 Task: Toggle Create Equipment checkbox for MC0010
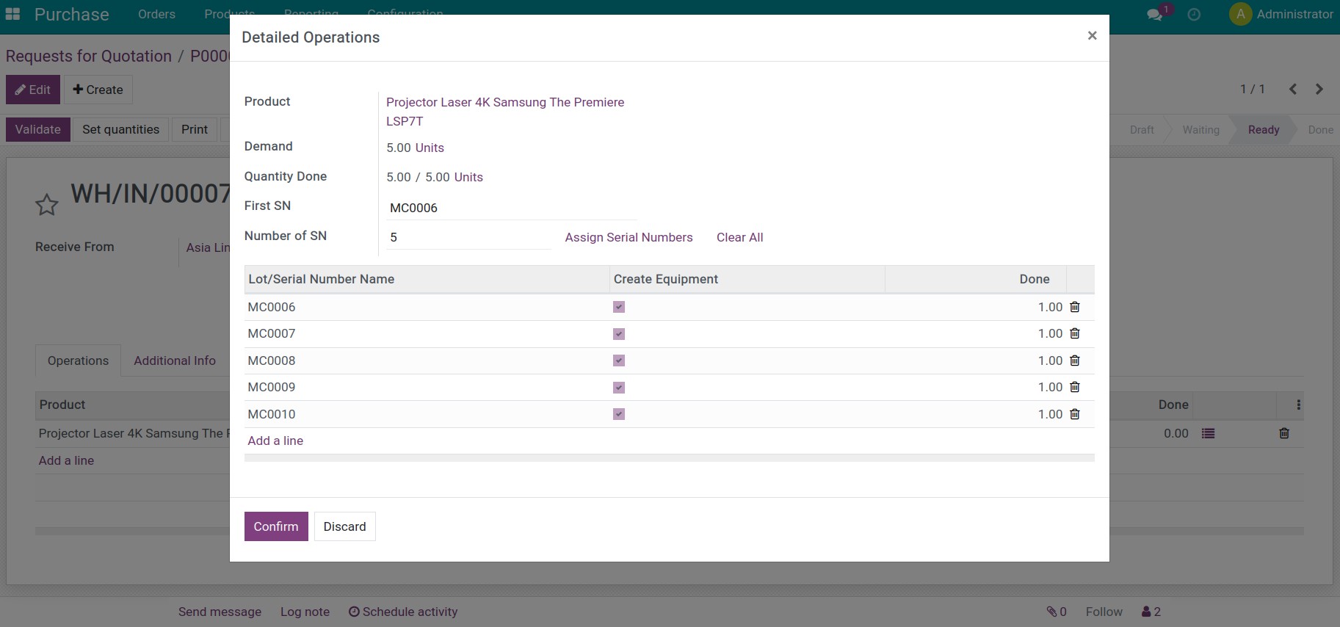pyautogui.click(x=619, y=414)
